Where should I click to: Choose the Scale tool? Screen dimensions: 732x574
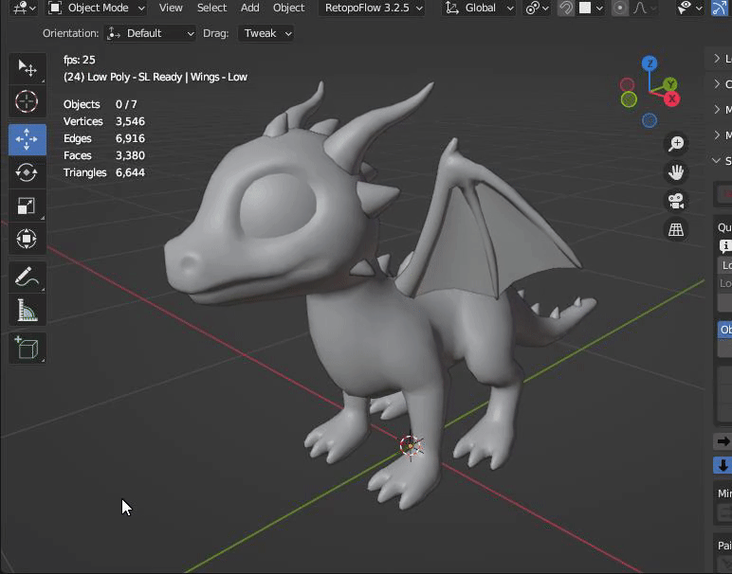coord(27,206)
